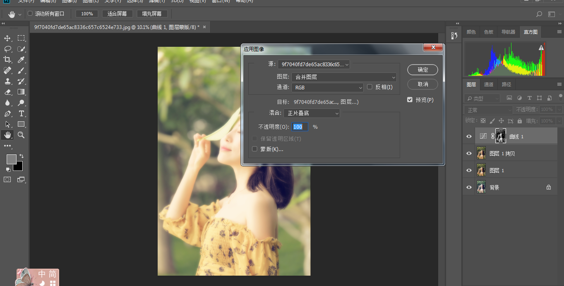
Task: Reset default foreground and background colors
Action: pyautogui.click(x=8, y=169)
